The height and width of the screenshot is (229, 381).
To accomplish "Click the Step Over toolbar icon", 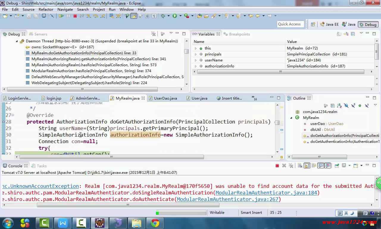I will 96,16.
